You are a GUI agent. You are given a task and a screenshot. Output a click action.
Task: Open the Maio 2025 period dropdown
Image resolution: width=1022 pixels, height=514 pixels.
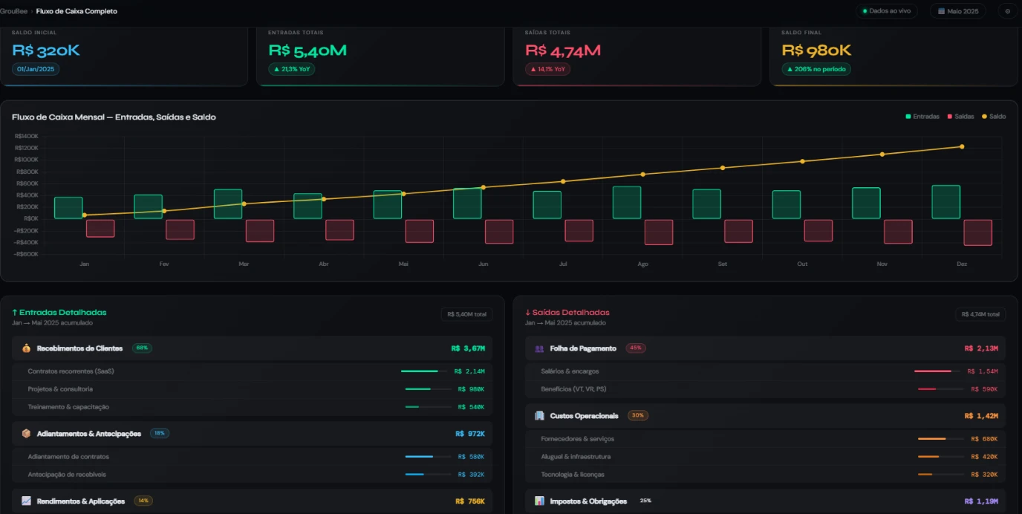(x=958, y=11)
